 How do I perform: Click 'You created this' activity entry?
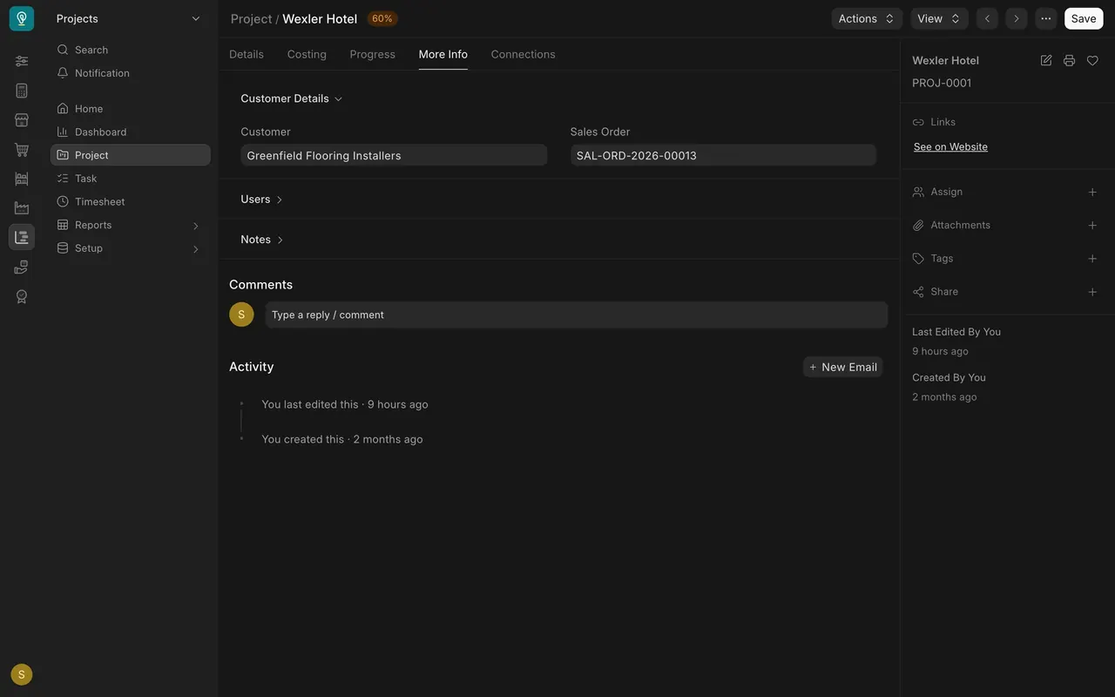(342, 439)
